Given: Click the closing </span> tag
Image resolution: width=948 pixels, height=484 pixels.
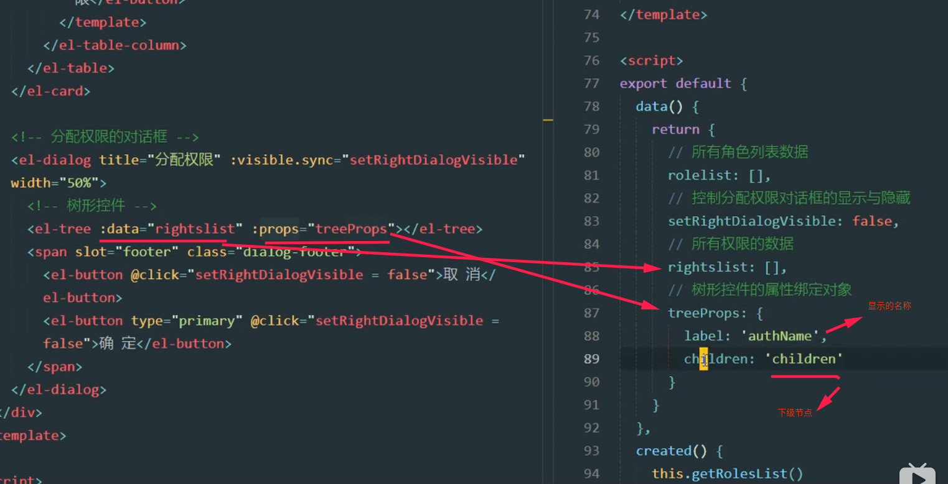Looking at the screenshot, I should coord(55,367).
